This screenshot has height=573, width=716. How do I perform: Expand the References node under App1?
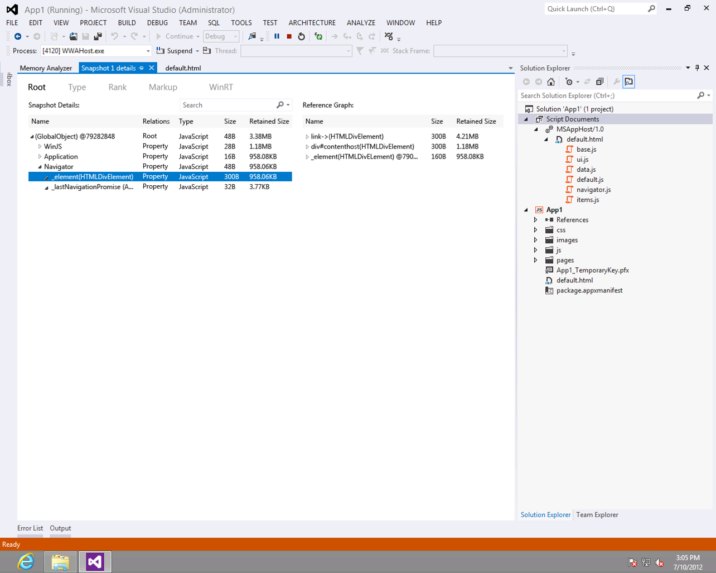click(536, 220)
